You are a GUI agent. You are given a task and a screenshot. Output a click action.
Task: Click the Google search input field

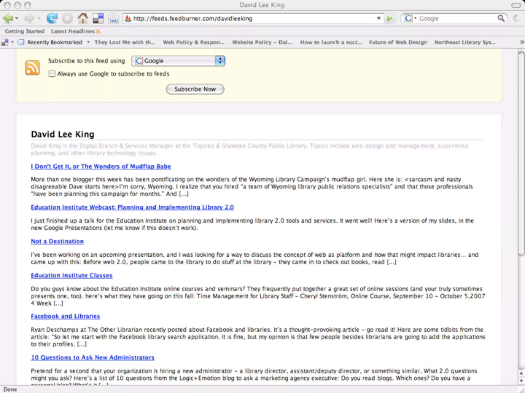[456, 18]
